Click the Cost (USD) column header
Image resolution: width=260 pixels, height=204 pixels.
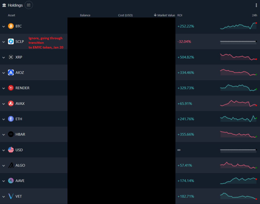tap(125, 15)
